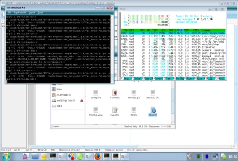Open the Súgó menu in lxterminal
This screenshot has height=161, width=238.
click(40, 12)
